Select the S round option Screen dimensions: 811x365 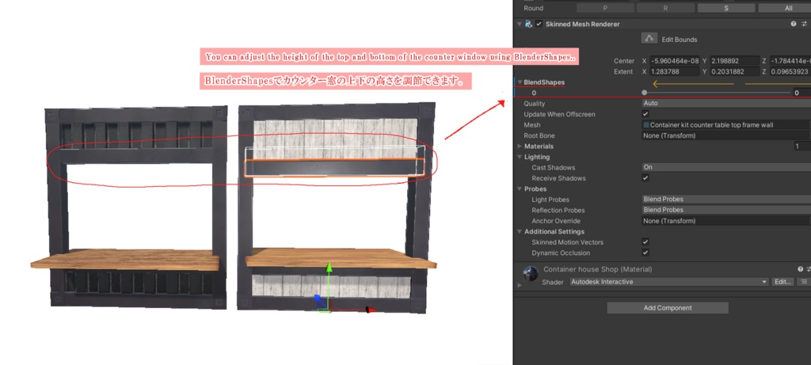click(x=725, y=8)
